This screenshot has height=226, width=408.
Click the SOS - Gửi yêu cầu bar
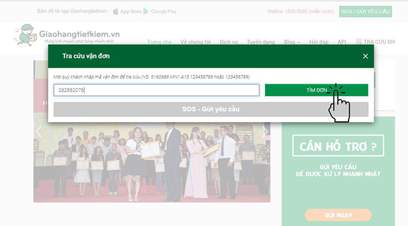(x=211, y=109)
